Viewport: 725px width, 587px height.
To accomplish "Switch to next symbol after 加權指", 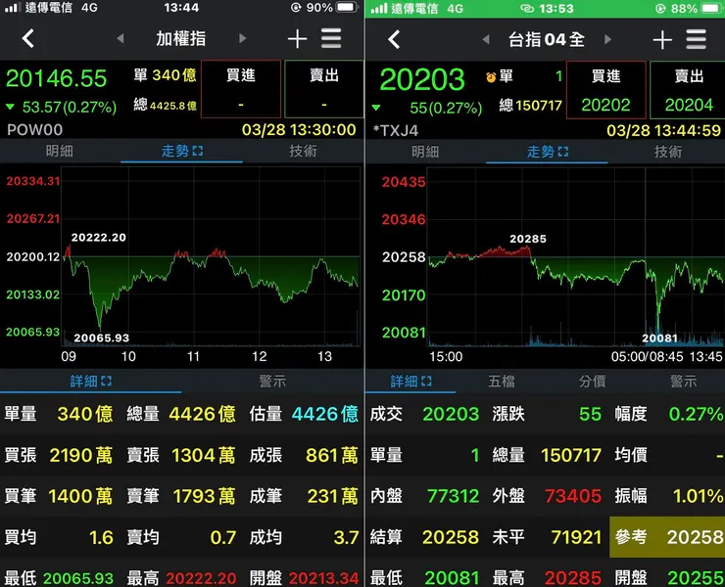I will pos(242,38).
